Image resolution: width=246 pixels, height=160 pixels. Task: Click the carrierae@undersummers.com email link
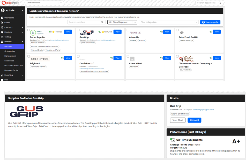[92, 69]
